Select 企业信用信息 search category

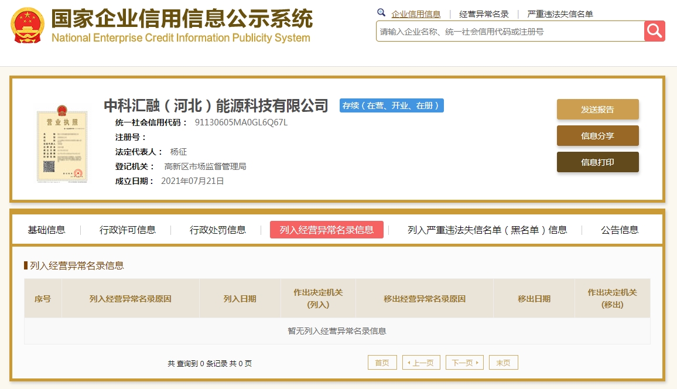point(416,14)
